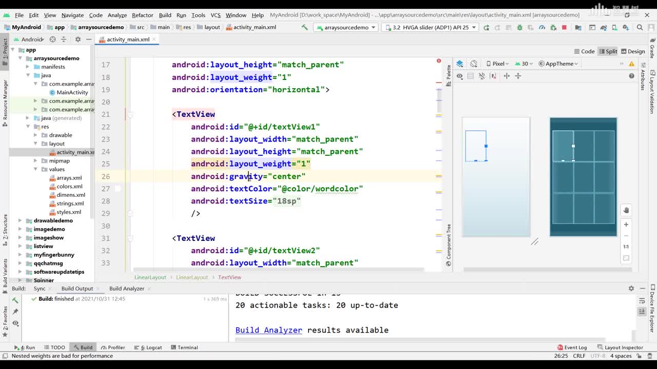Open the Gradle side panel

(652, 49)
